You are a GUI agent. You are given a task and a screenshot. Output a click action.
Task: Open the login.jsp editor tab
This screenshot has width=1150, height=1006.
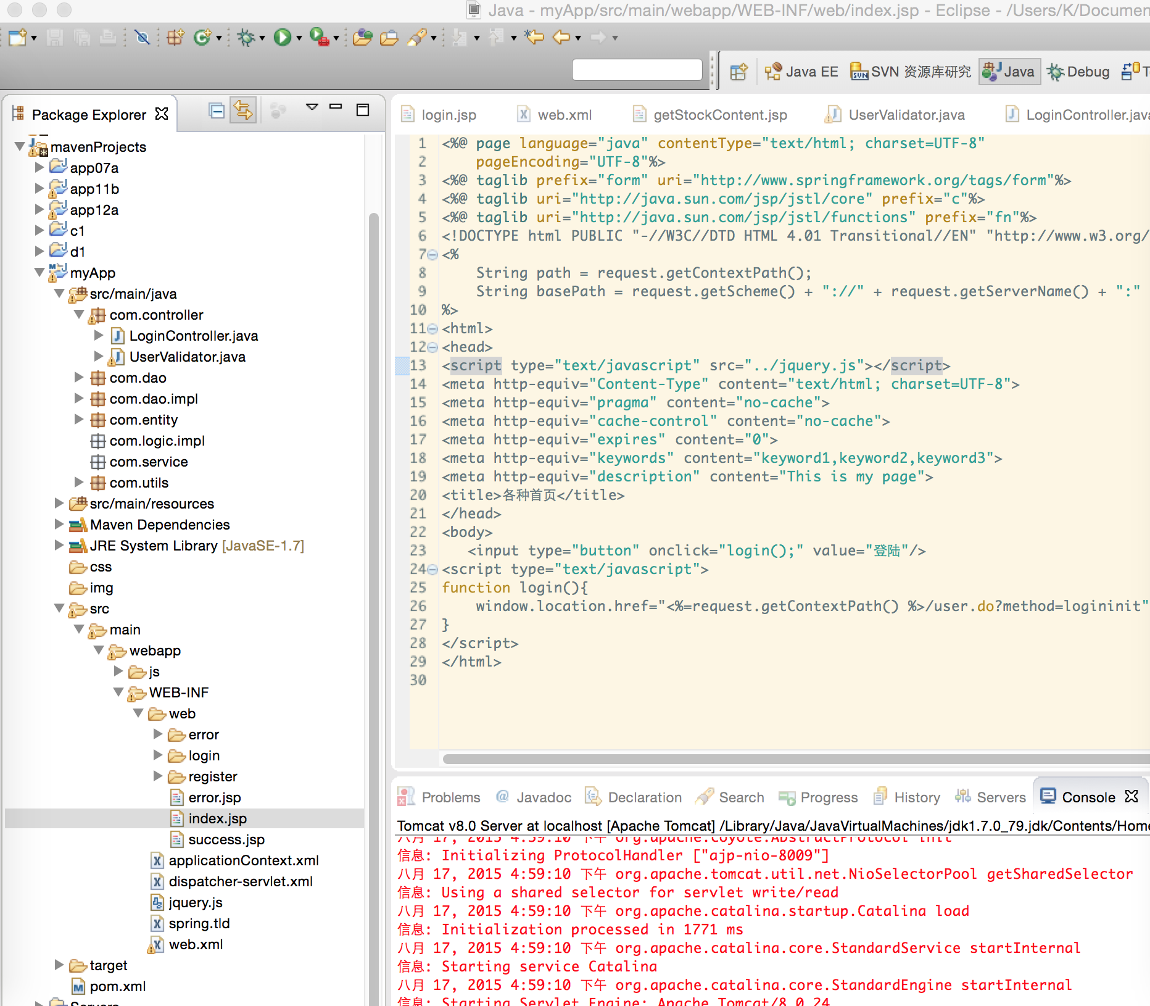pos(439,115)
